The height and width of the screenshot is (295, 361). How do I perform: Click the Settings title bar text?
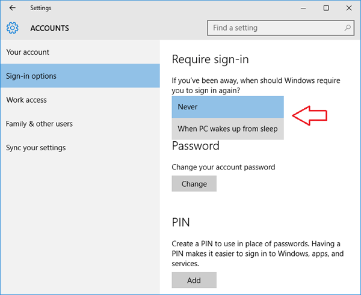(41, 8)
